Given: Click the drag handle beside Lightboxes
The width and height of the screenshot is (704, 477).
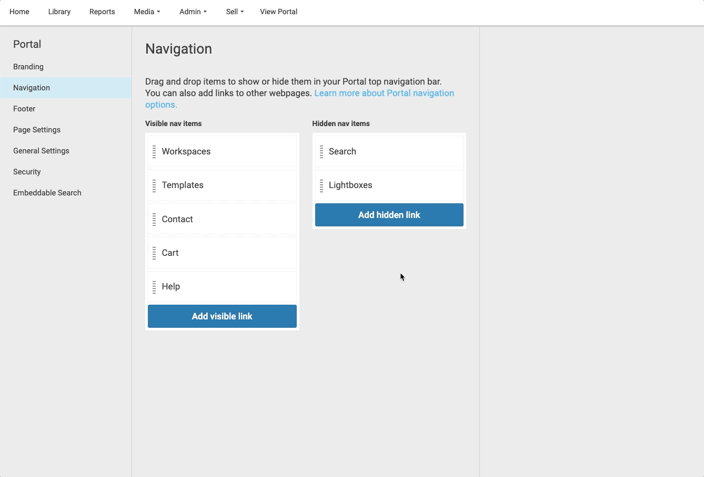Looking at the screenshot, I should 321,185.
